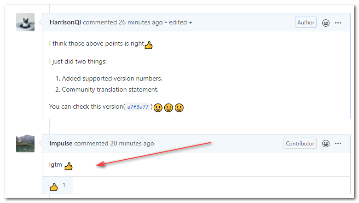Click the thumbs-up emoji beside lgtm
359x203 pixels.
[69, 166]
